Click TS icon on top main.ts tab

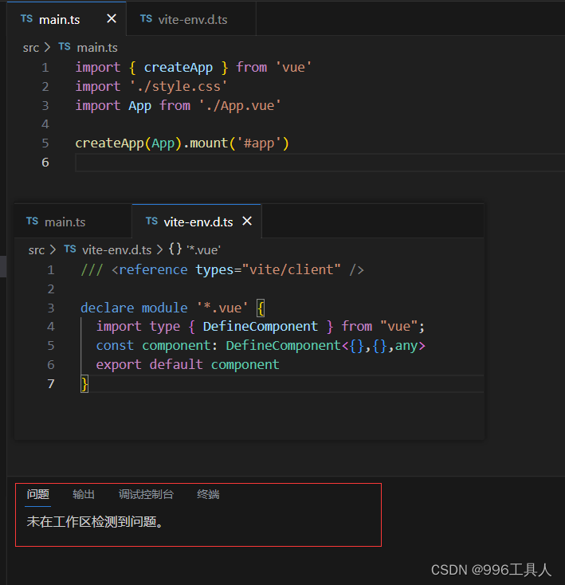pos(26,18)
